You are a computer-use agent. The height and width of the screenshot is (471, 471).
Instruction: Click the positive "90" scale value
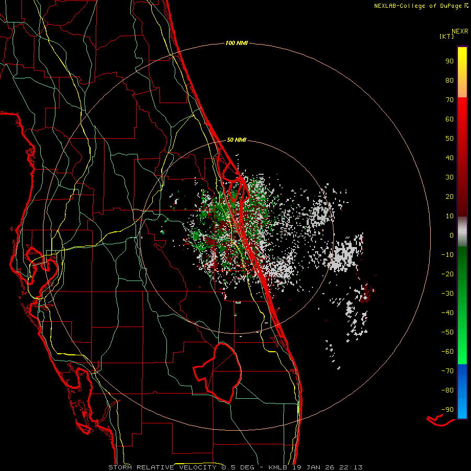pos(450,61)
